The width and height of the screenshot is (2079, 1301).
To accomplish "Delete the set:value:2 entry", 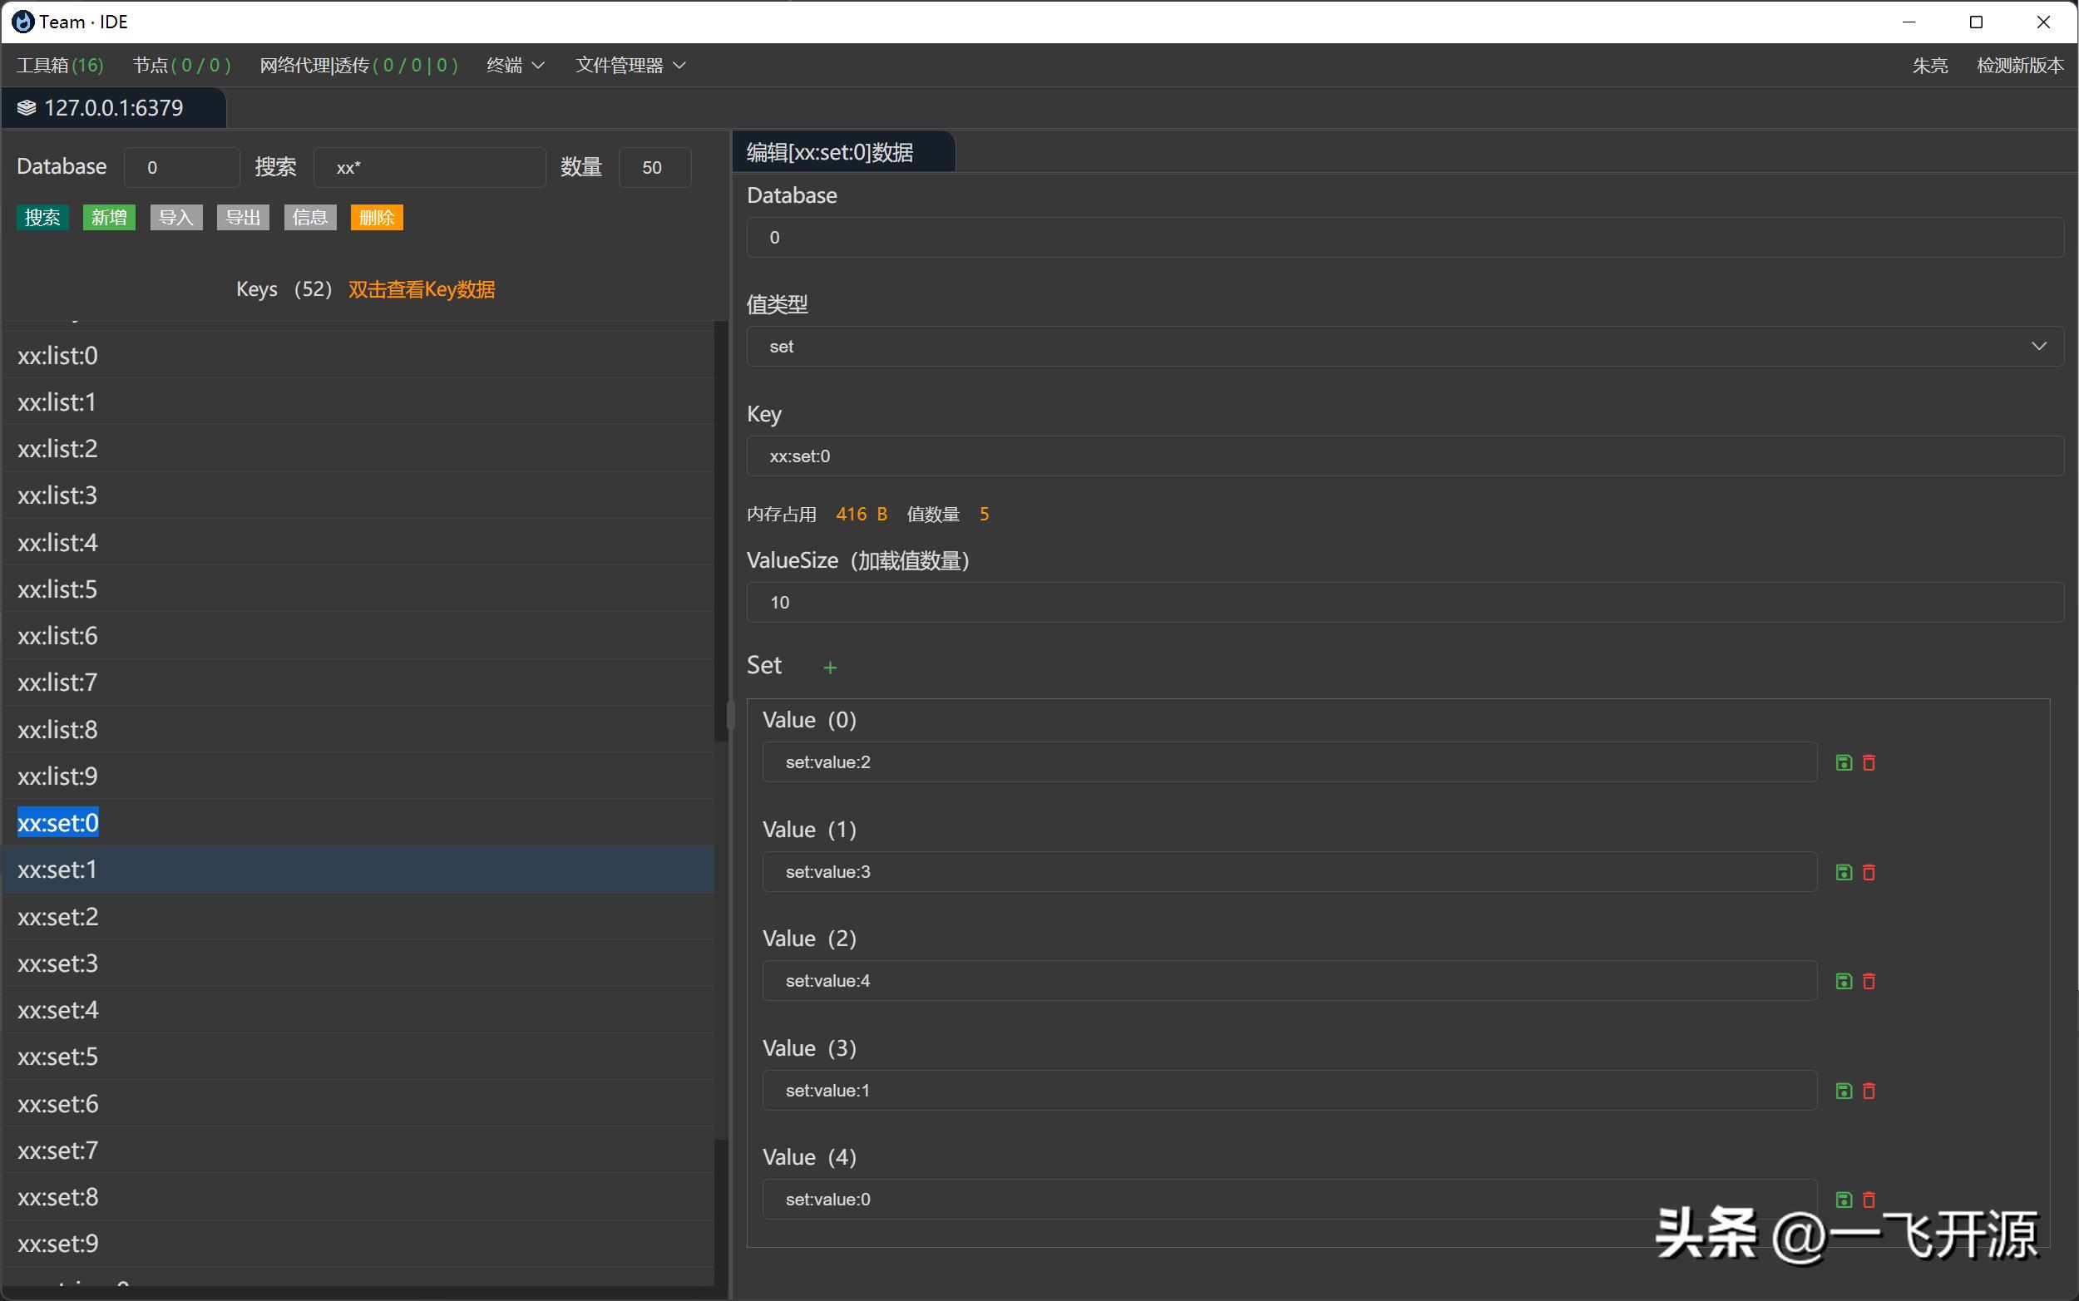I will pyautogui.click(x=1869, y=762).
